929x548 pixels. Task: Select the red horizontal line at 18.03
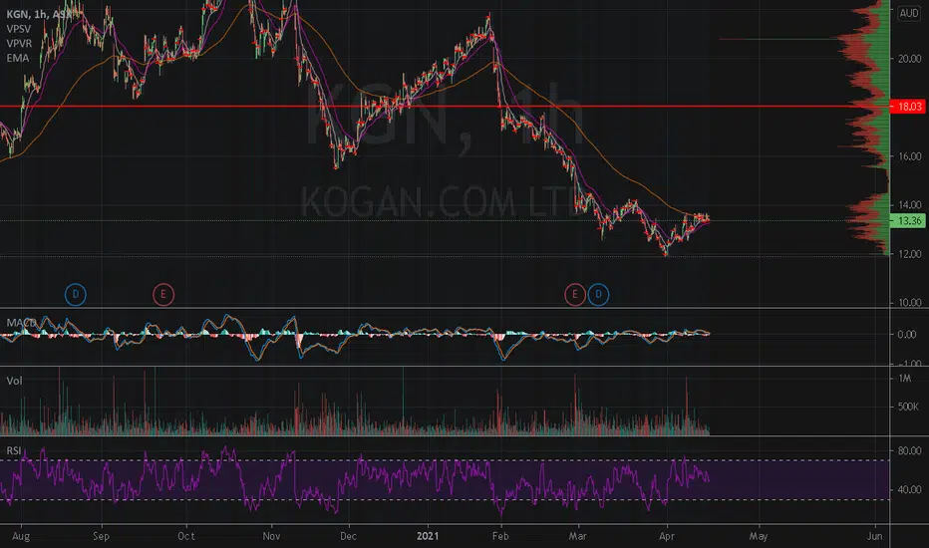[x=445, y=107]
